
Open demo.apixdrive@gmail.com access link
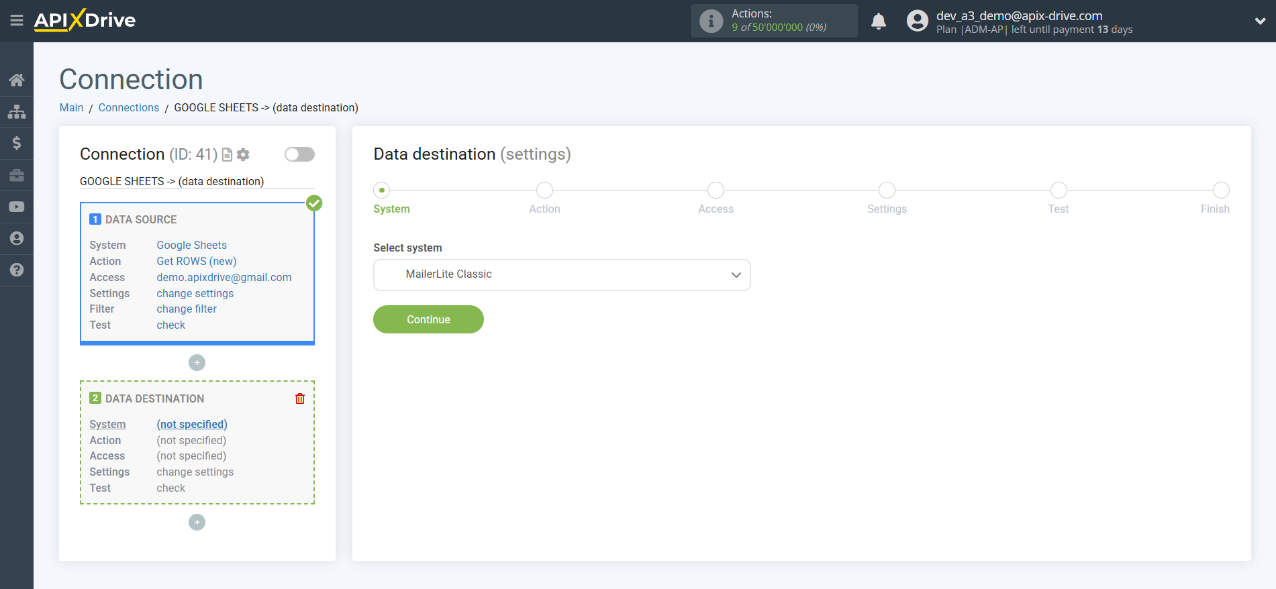click(x=224, y=277)
